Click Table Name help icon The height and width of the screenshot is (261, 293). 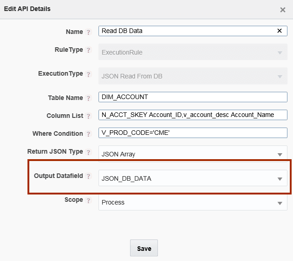click(88, 98)
